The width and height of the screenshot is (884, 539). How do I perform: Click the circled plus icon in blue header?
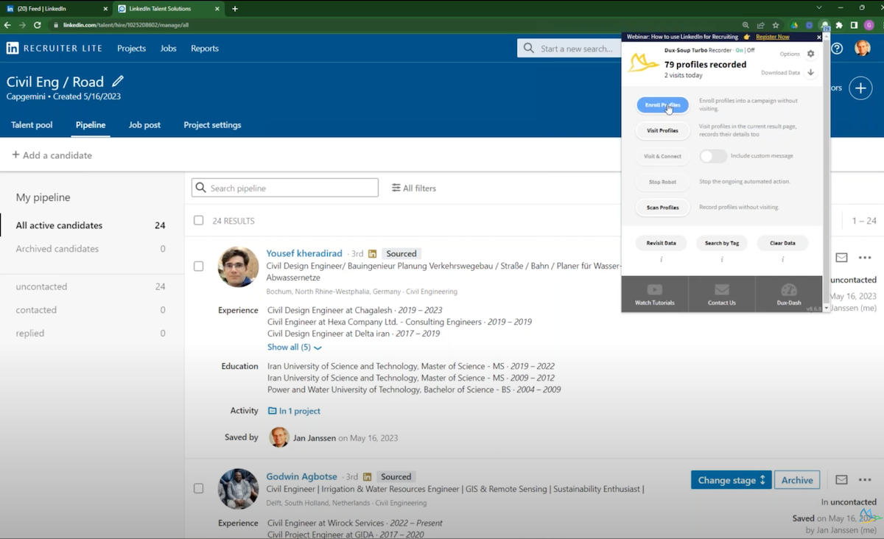[x=860, y=88]
